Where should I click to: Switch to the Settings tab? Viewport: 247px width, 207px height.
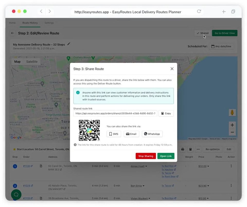pos(49,23)
